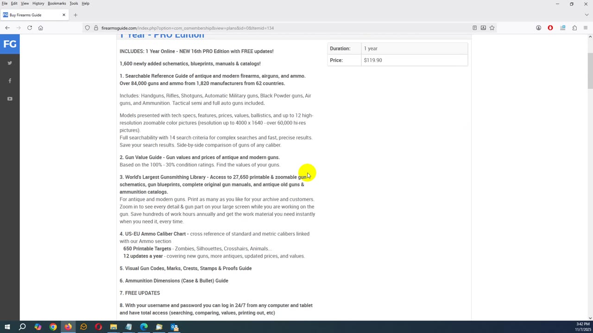Click the '4. US-EU Ammo Caliber Chart' heading
This screenshot has height=333, width=593.
coord(154,234)
